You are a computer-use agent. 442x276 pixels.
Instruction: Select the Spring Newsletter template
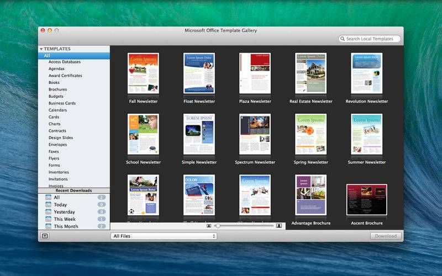(x=311, y=134)
